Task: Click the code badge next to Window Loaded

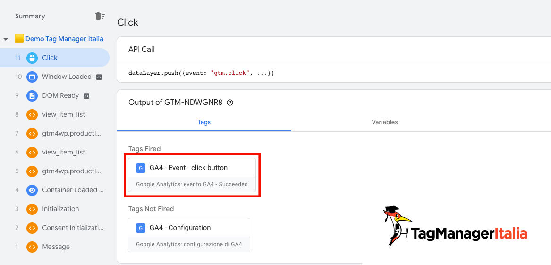Action: [99, 77]
